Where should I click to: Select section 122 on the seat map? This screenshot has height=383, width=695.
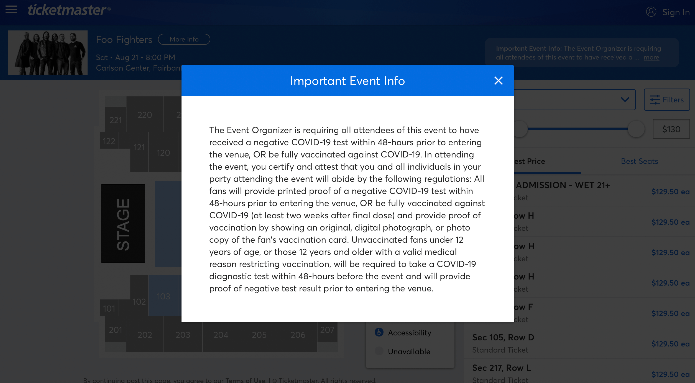pyautogui.click(x=109, y=141)
